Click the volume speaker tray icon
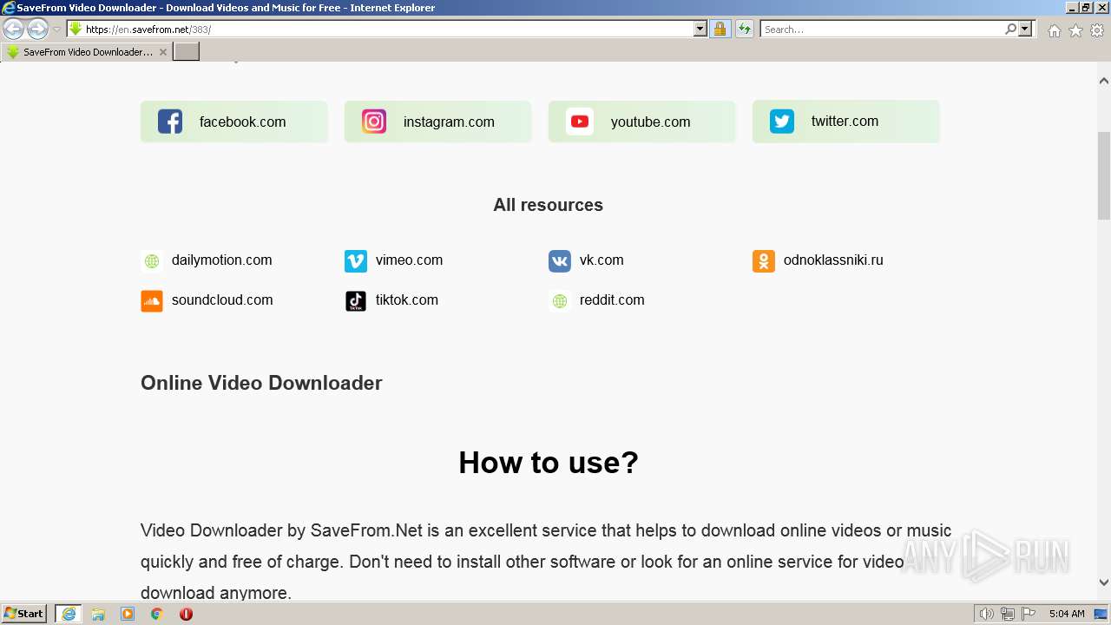This screenshot has width=1111, height=625. tap(986, 614)
